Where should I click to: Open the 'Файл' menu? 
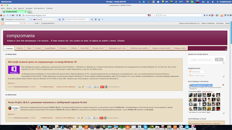point(3,8)
